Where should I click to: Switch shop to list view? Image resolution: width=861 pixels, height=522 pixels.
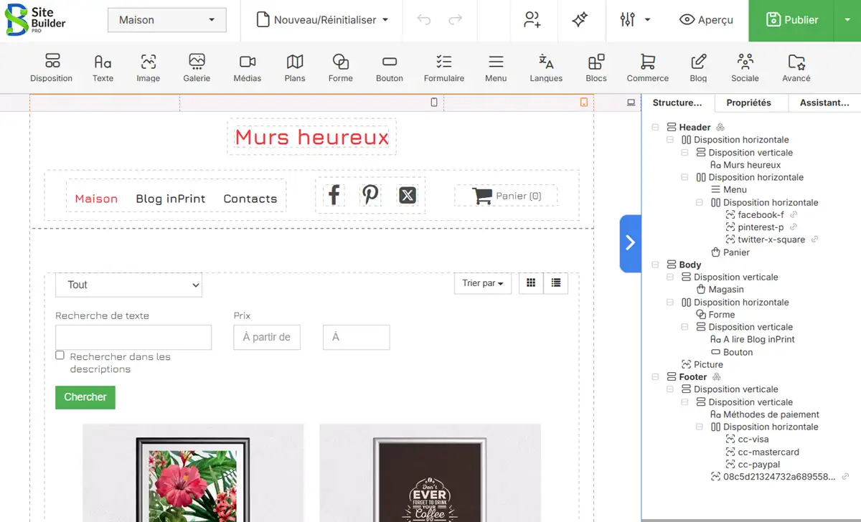click(x=556, y=283)
